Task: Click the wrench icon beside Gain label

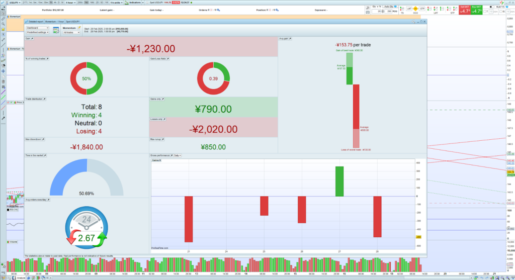Action: coord(33,38)
